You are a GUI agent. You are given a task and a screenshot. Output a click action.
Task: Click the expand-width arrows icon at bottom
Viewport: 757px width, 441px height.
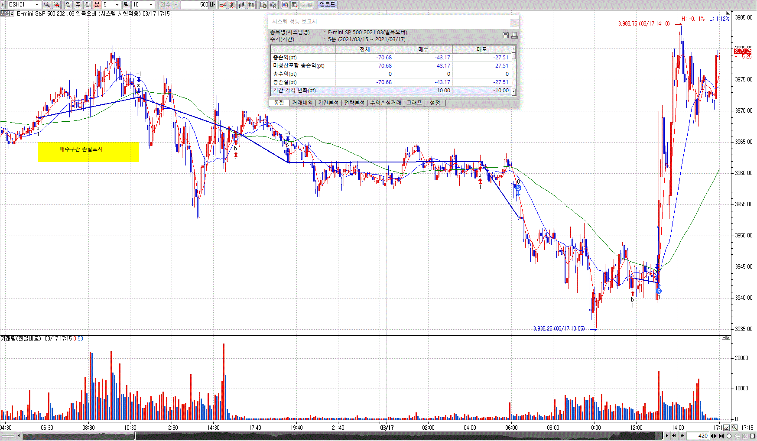(x=714, y=436)
